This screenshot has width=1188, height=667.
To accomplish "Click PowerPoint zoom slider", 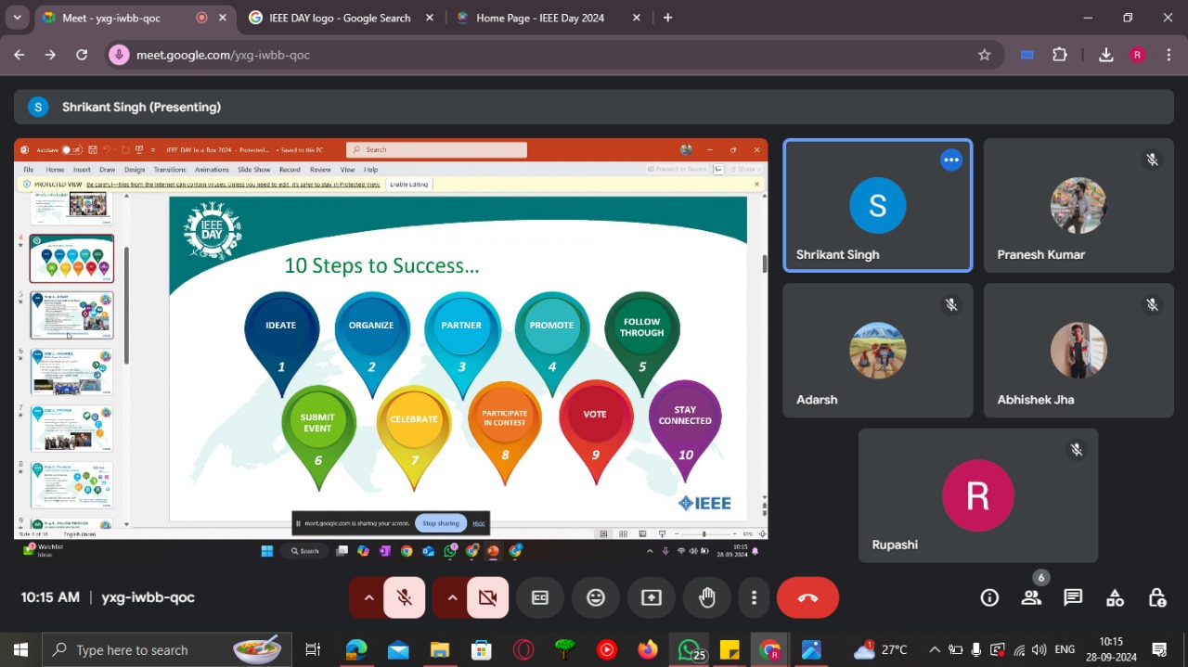I will (704, 534).
